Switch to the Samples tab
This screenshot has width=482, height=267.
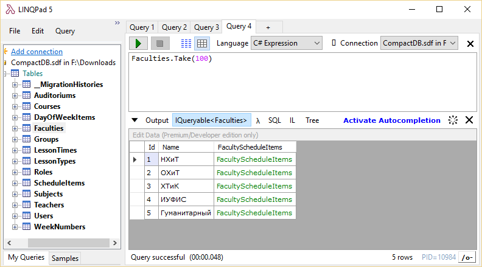pos(65,258)
